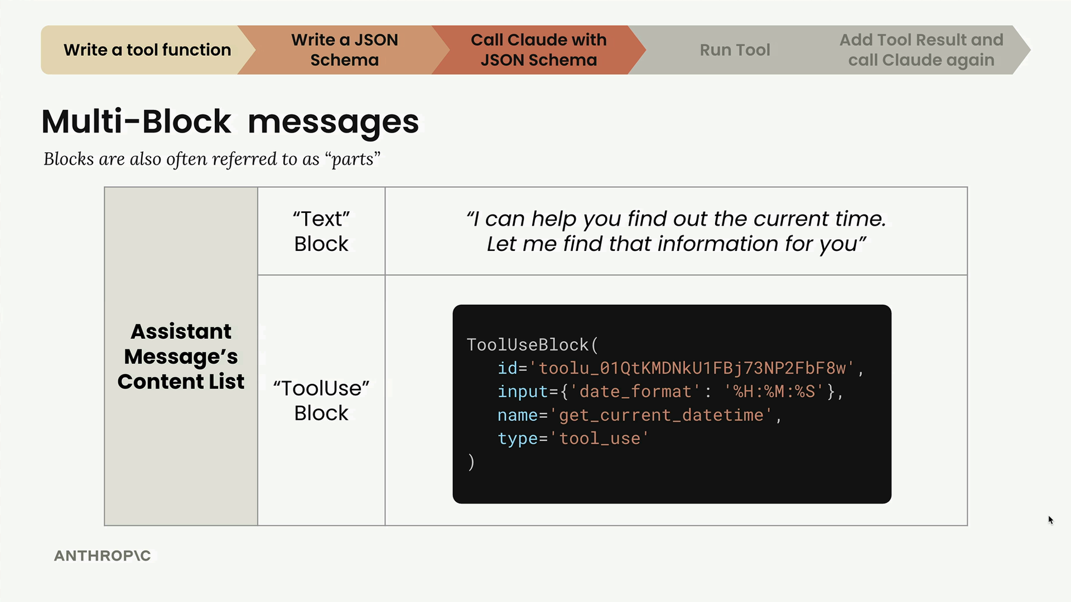Image resolution: width=1071 pixels, height=602 pixels.
Task: Click the Anthropic logo
Action: 103,556
